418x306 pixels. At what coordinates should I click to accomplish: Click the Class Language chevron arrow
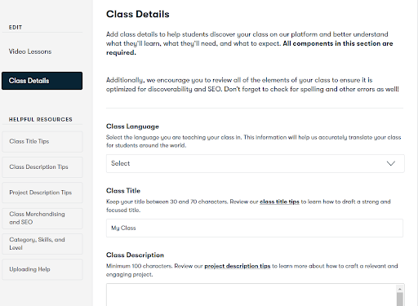(391, 163)
